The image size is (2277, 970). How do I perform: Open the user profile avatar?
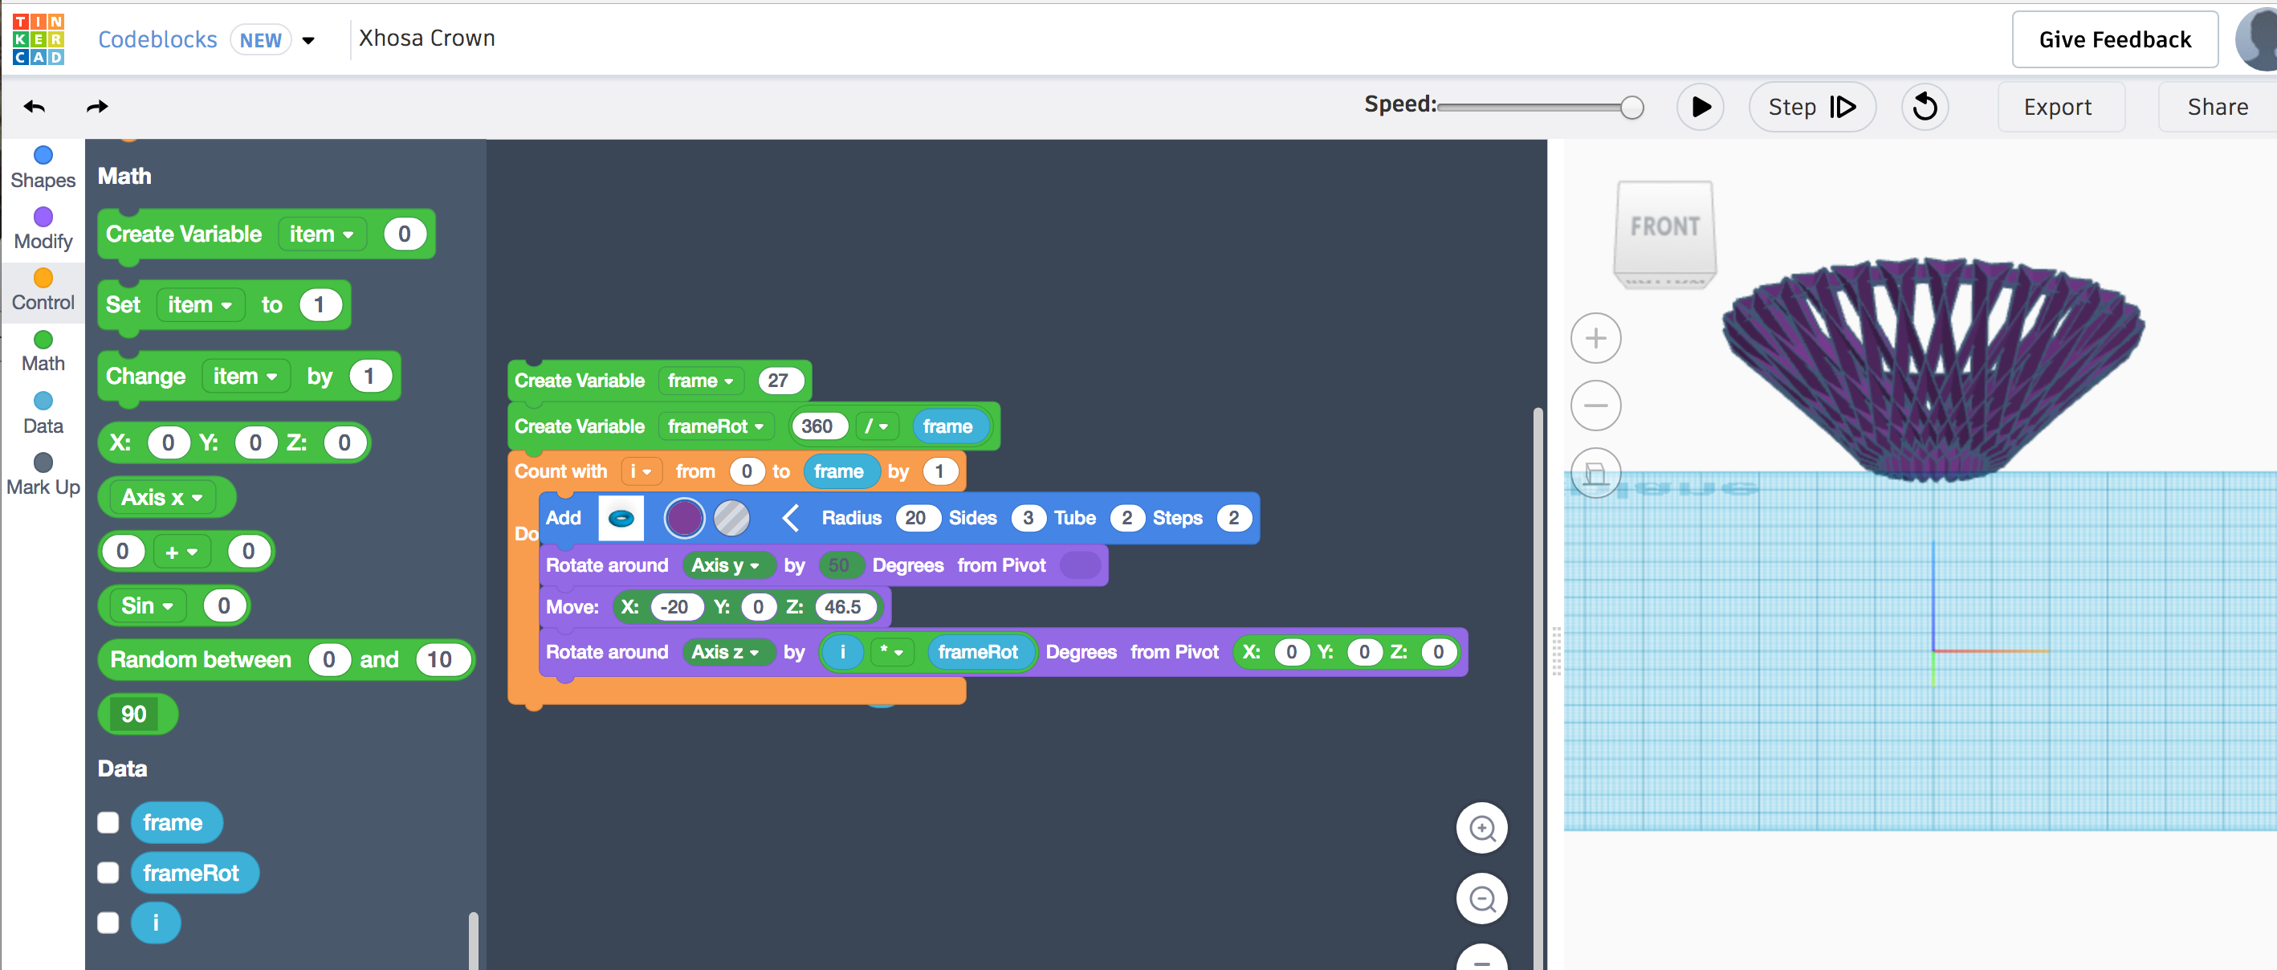click(x=2258, y=39)
